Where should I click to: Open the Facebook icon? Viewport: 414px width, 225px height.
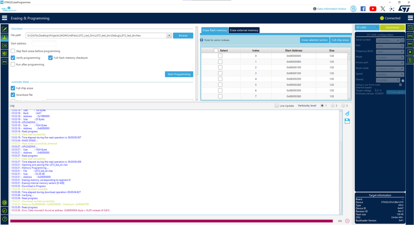pos(363,9)
